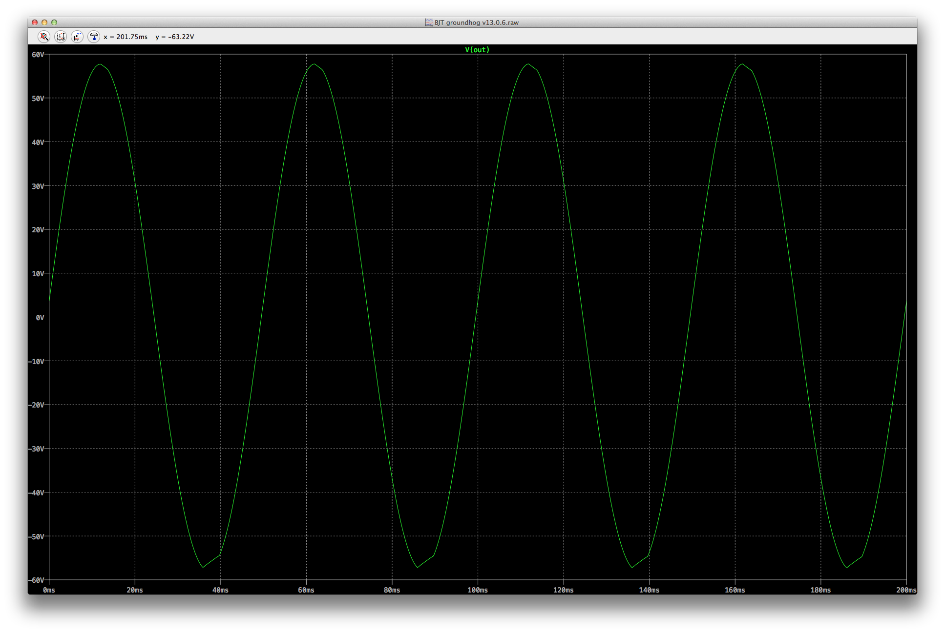Click the 0ms horizontal axis label
Screen dimensions: 945x633
click(49, 590)
